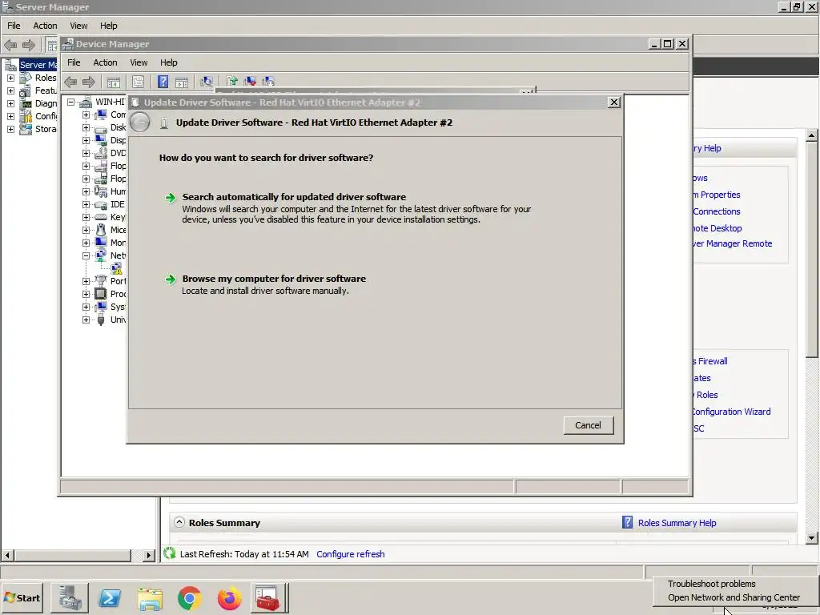Click Server Manager toolbar Back arrow
The height and width of the screenshot is (615, 820).
pyautogui.click(x=10, y=45)
